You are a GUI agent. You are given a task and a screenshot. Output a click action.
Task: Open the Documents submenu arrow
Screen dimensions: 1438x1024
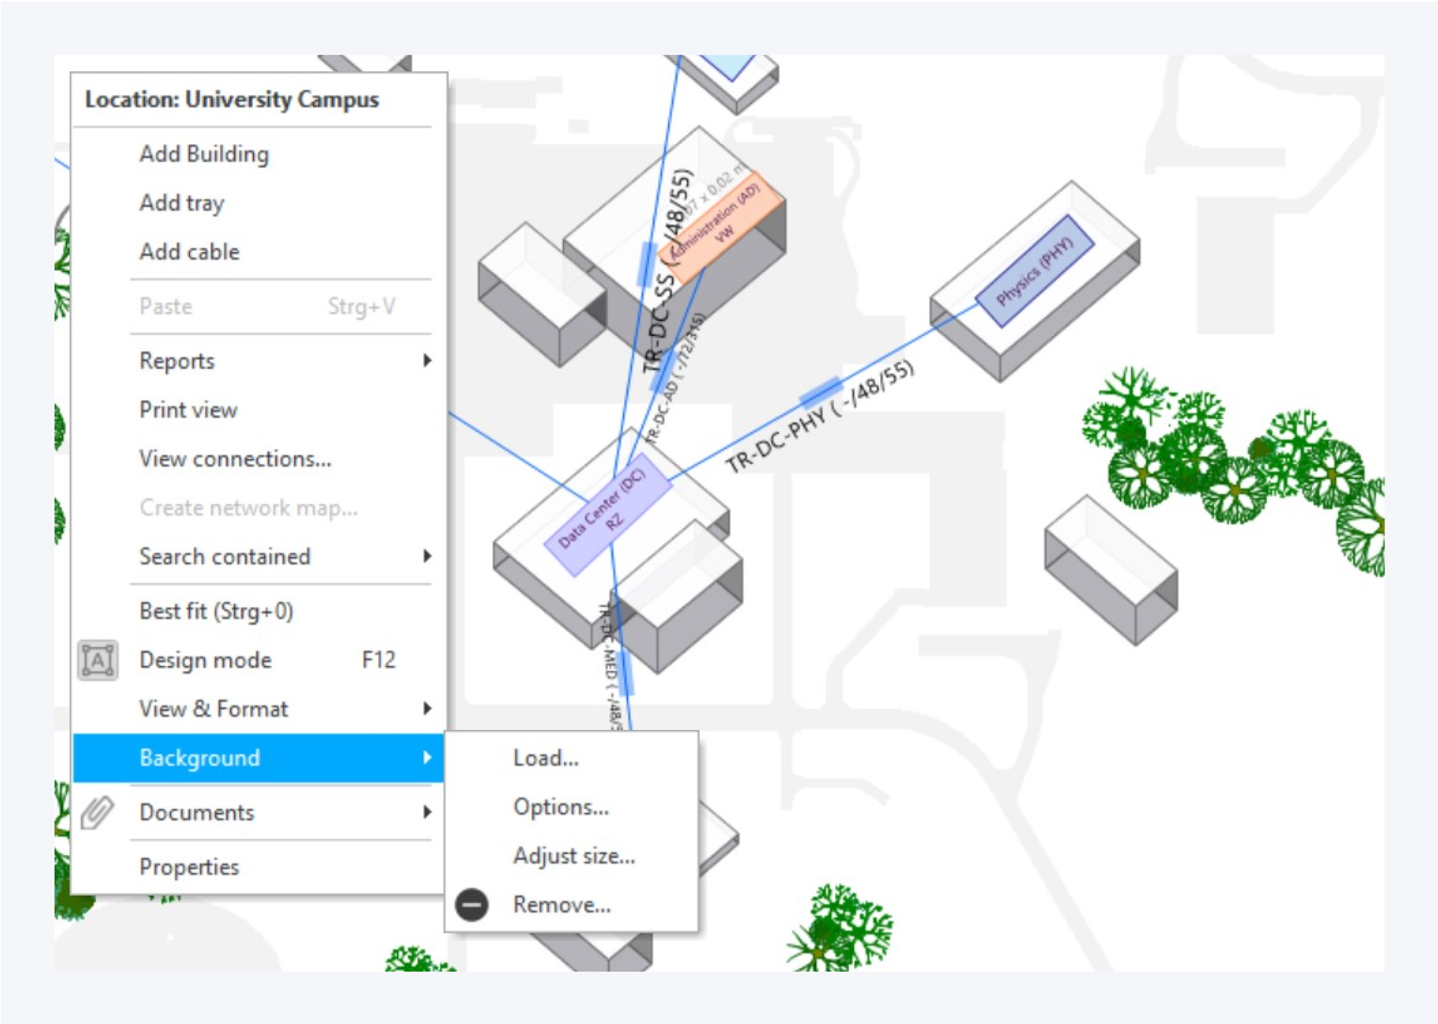pyautogui.click(x=427, y=812)
